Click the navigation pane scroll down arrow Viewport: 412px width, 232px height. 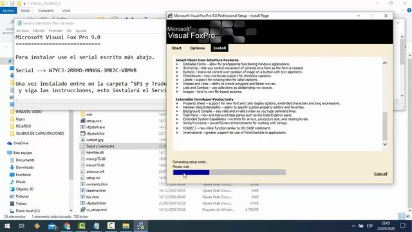pyautogui.click(x=71, y=211)
